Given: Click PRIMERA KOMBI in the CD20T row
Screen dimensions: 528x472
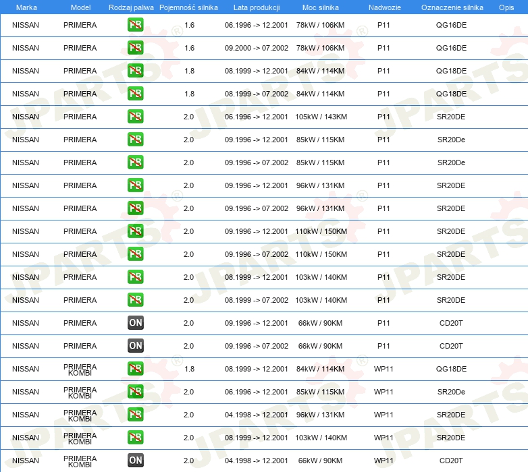Looking at the screenshot, I should pos(80,461).
